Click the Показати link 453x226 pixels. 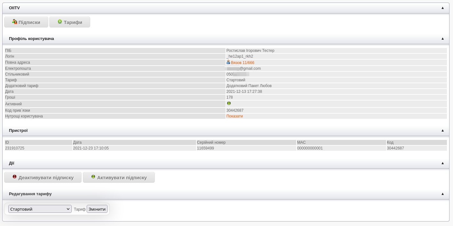tap(234, 116)
